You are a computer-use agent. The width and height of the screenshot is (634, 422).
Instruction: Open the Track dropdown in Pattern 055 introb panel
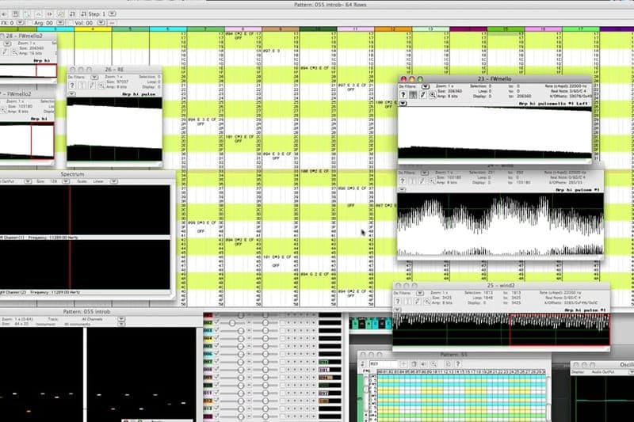(121, 319)
